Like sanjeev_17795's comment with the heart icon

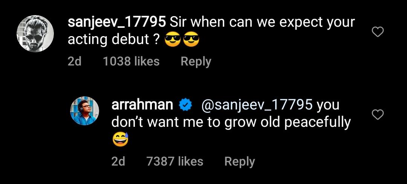378,32
